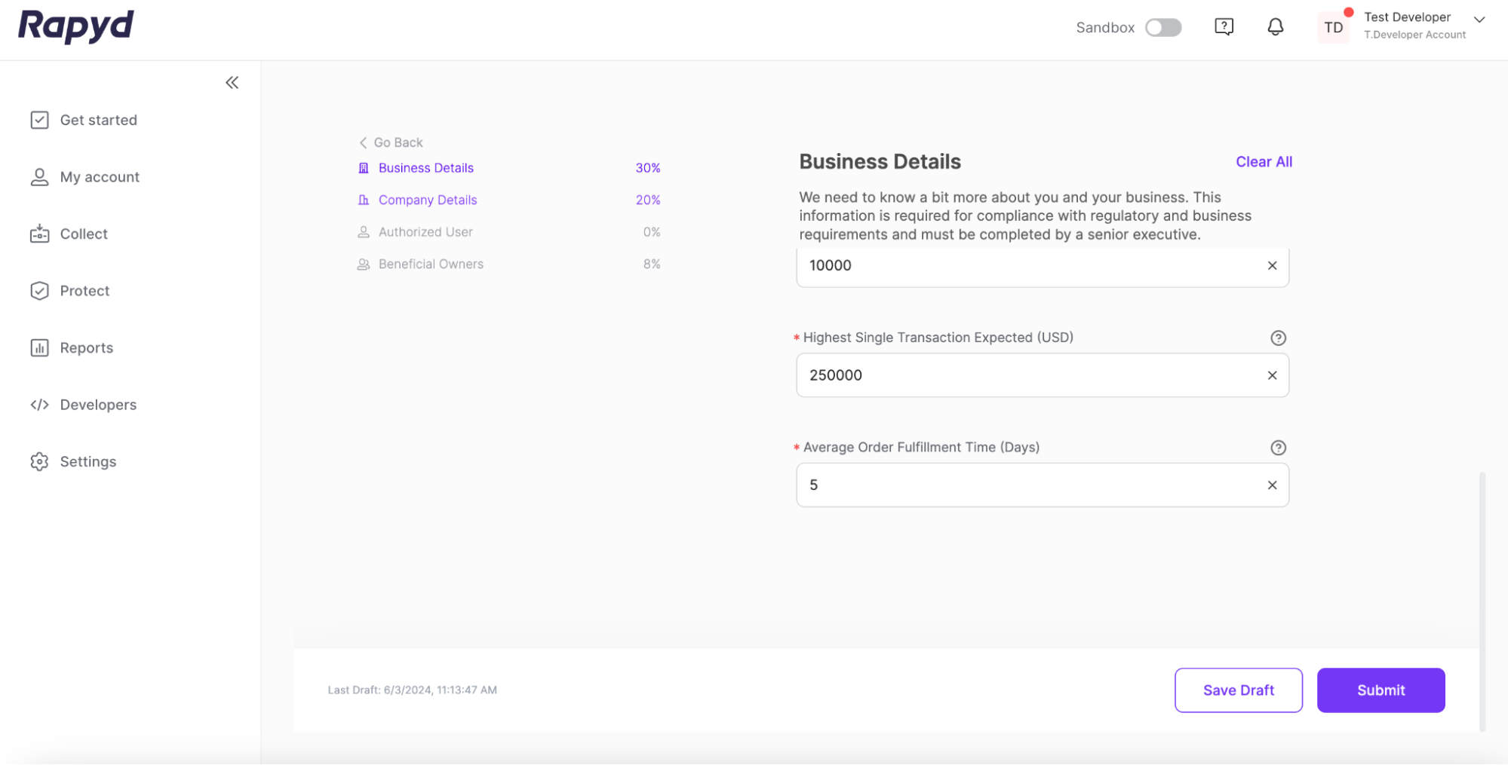
Task: Open the help chat icon in header
Action: click(x=1224, y=27)
